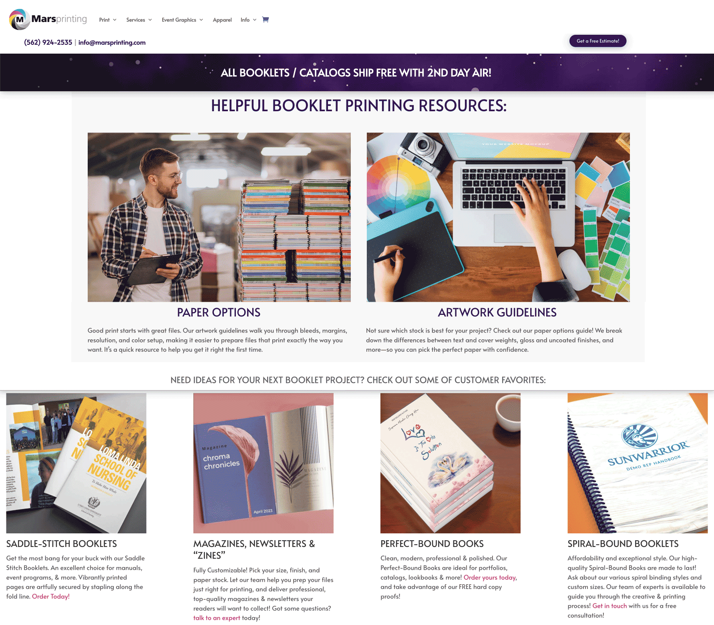Go to the Apparel menu item
This screenshot has width=714, height=625.
click(x=222, y=20)
